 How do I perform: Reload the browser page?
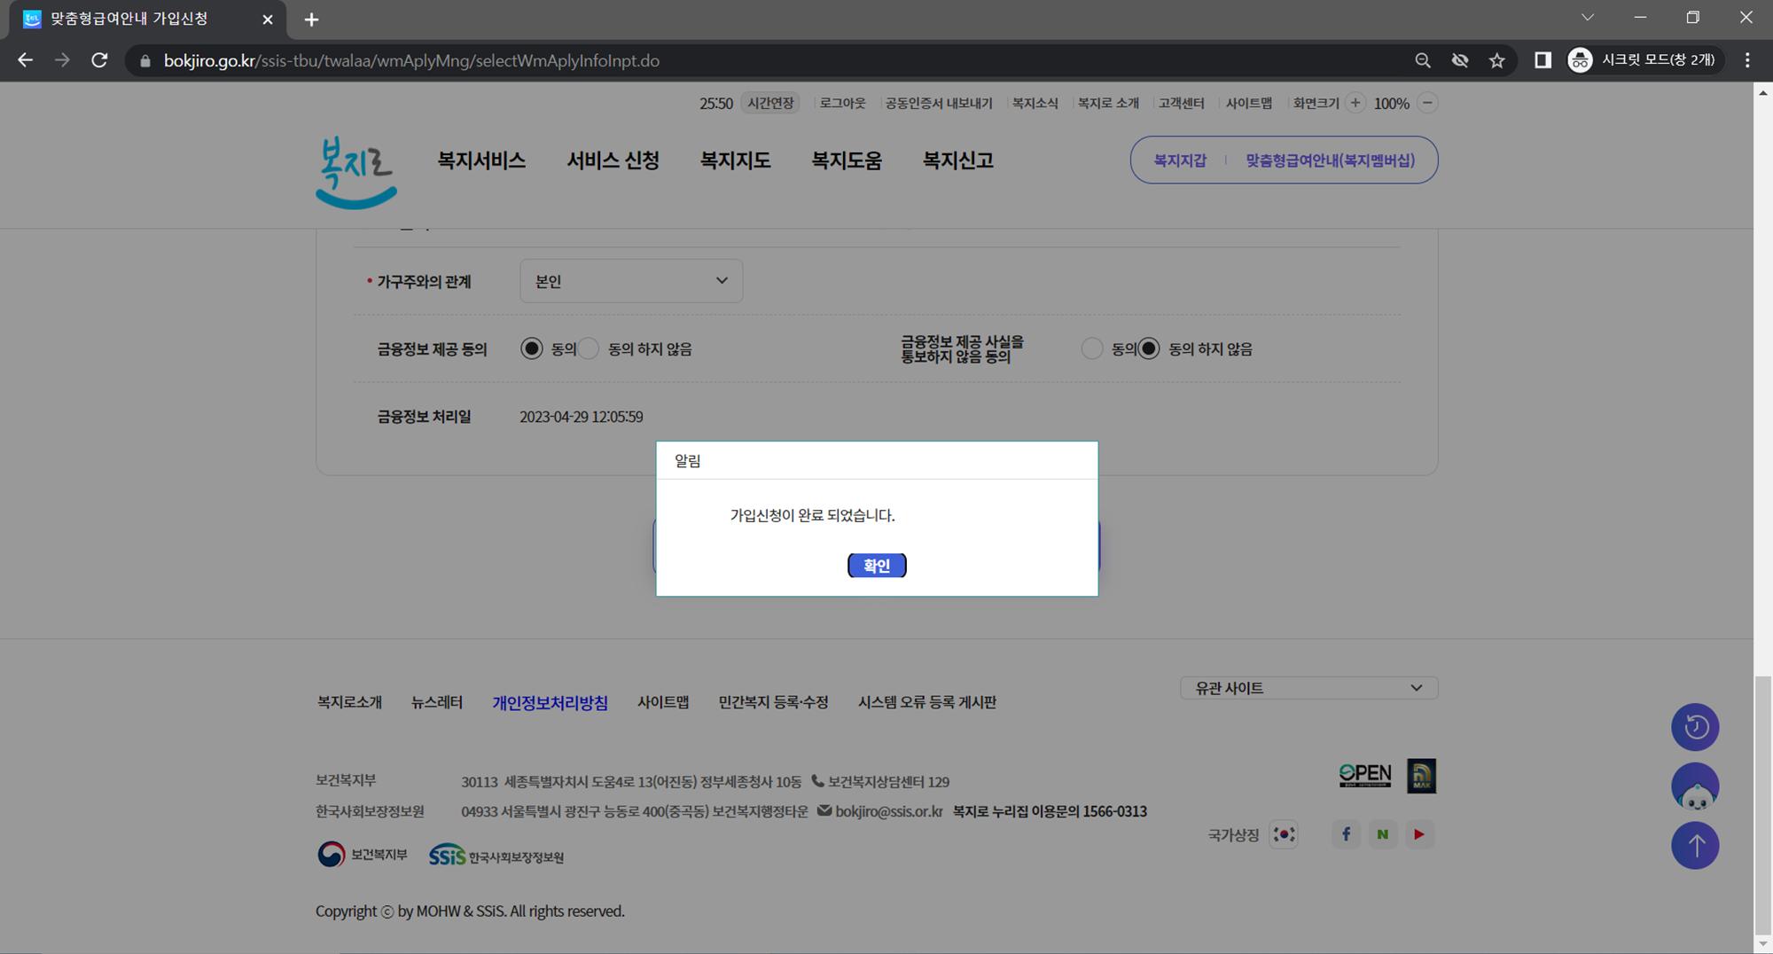coord(99,60)
